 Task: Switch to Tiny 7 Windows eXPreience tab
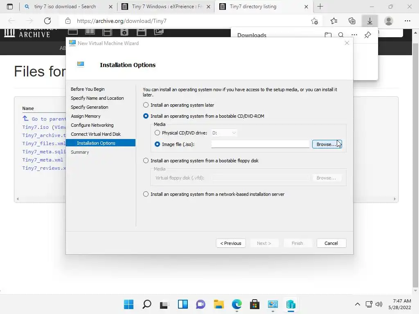167,7
